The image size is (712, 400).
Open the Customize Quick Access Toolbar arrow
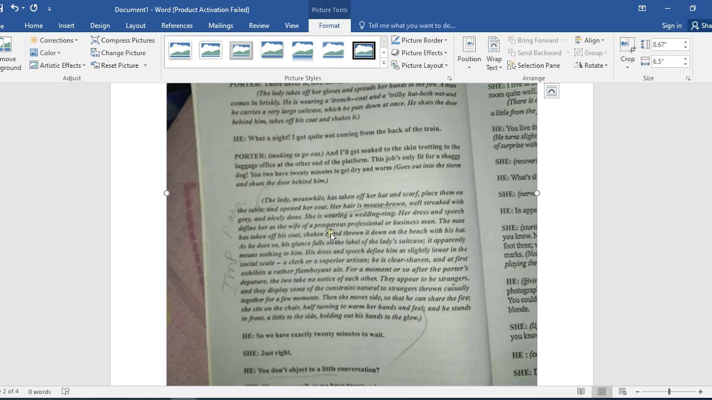click(x=50, y=9)
